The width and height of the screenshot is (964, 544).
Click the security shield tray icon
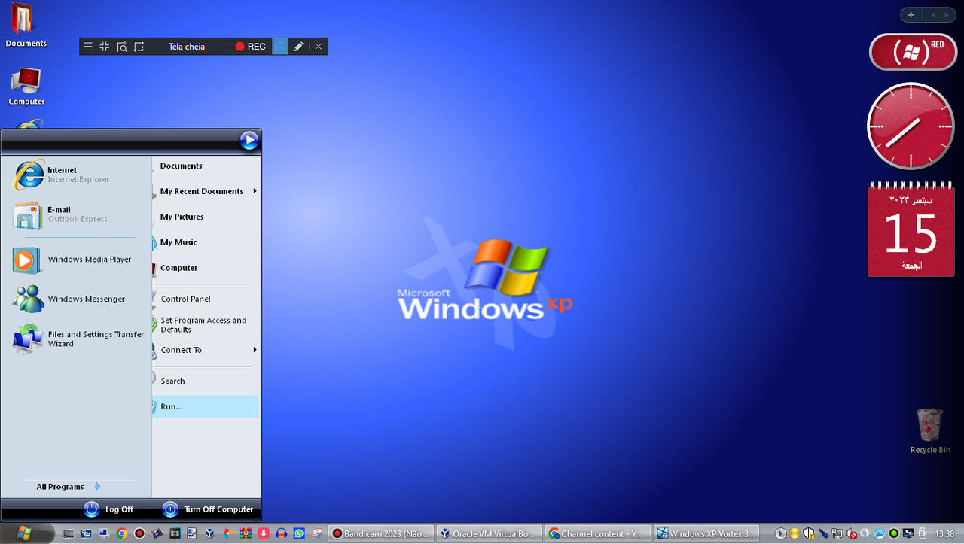[x=808, y=533]
